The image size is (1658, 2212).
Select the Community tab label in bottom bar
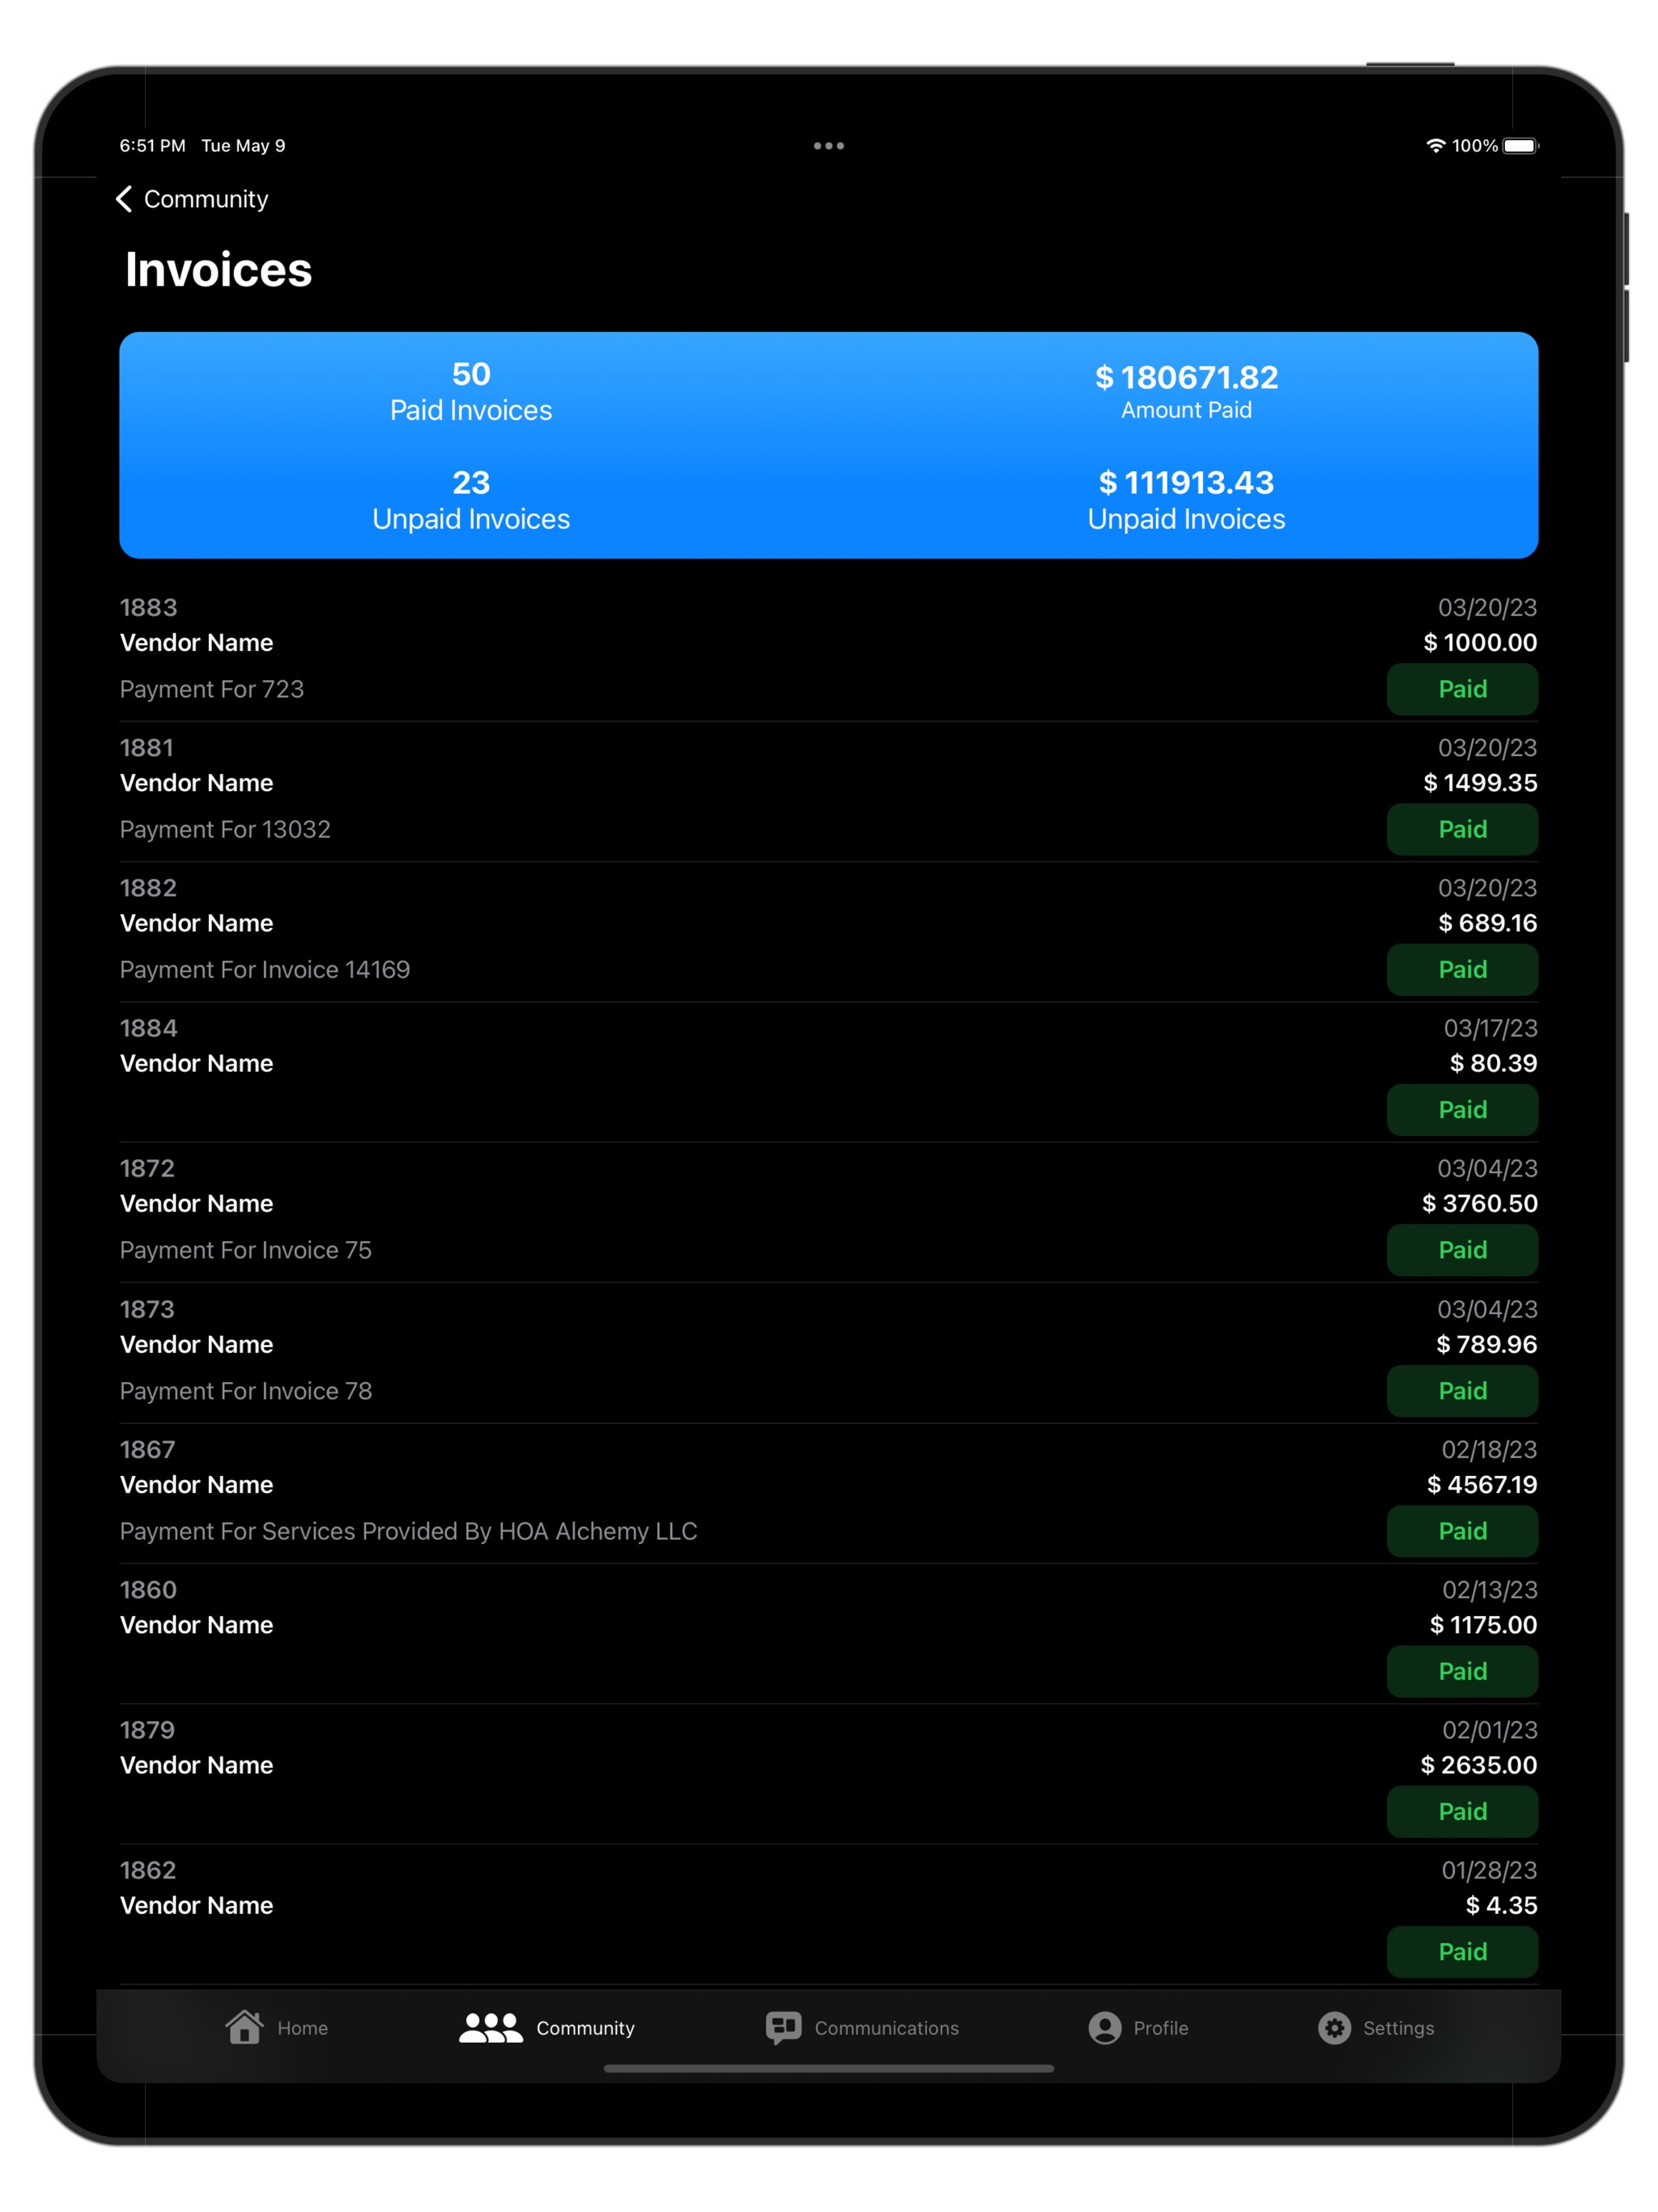(585, 2028)
